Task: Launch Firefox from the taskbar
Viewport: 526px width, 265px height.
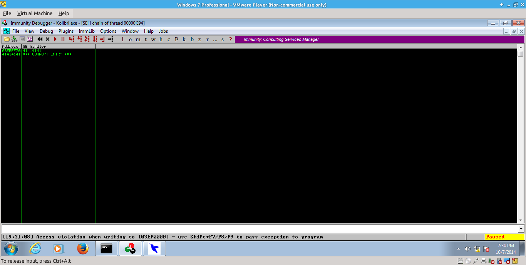Action: 82,249
